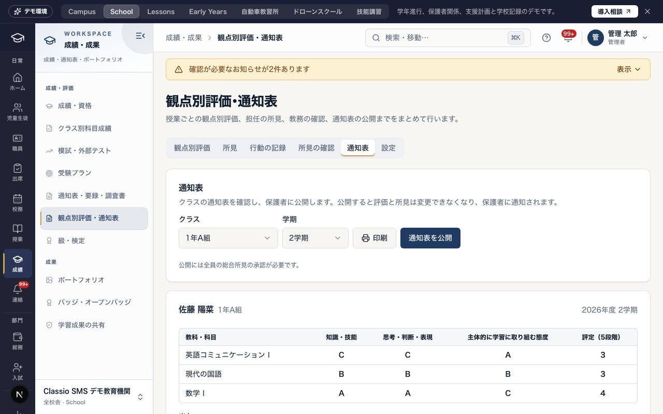
Task: Open 授業 book icon
Action: [x=18, y=233]
